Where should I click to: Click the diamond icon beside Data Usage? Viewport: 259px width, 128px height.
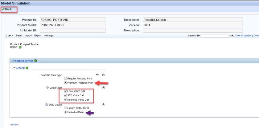point(47,105)
